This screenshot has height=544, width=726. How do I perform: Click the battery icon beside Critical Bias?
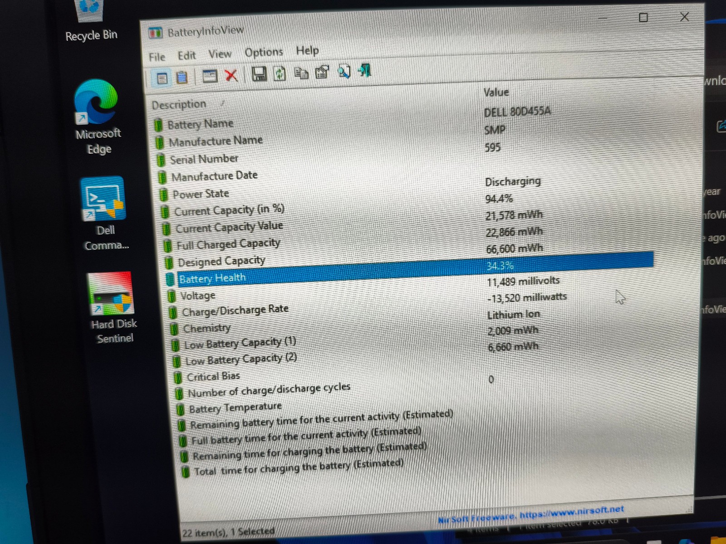point(177,378)
